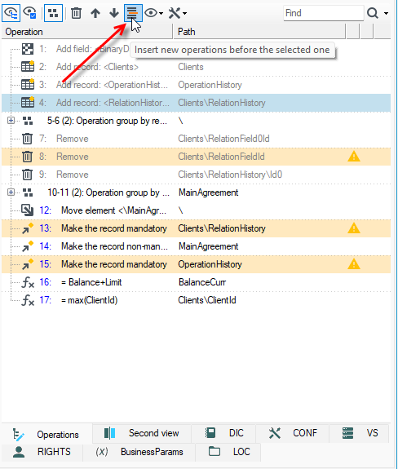The image size is (398, 469).
Task: Click group icon of 10-11 row
Action: (28, 192)
